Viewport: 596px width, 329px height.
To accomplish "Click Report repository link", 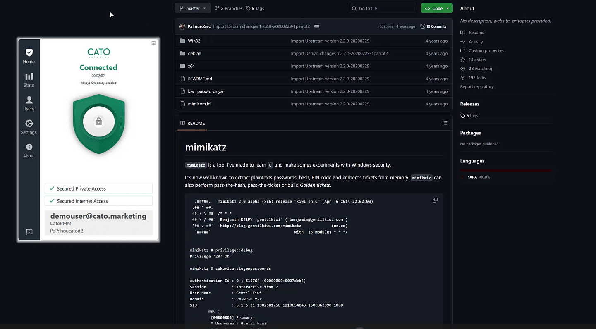I will coord(477,87).
